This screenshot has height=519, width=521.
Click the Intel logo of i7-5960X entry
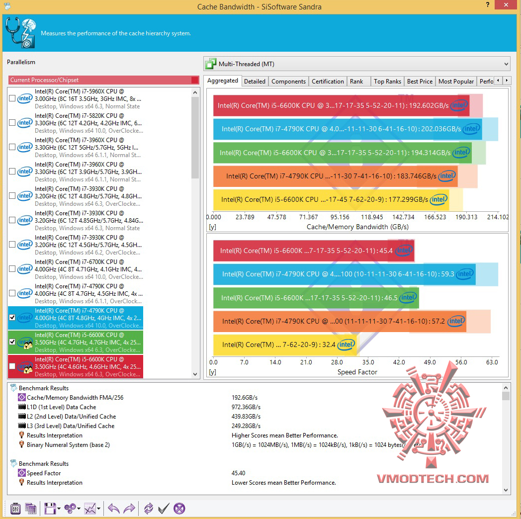(x=25, y=98)
